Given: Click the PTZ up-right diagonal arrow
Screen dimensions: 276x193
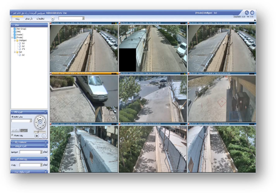Looking at the screenshot, I should point(43,119).
